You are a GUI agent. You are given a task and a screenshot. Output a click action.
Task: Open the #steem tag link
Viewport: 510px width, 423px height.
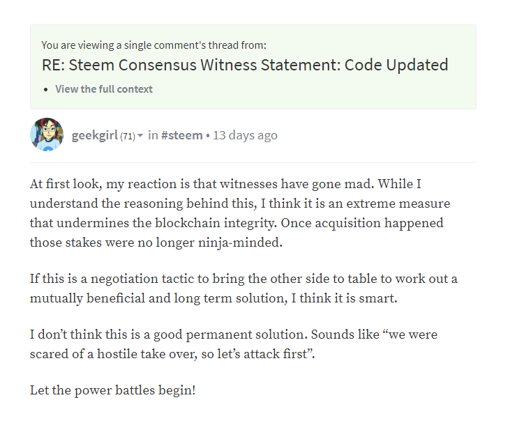pyautogui.click(x=182, y=135)
